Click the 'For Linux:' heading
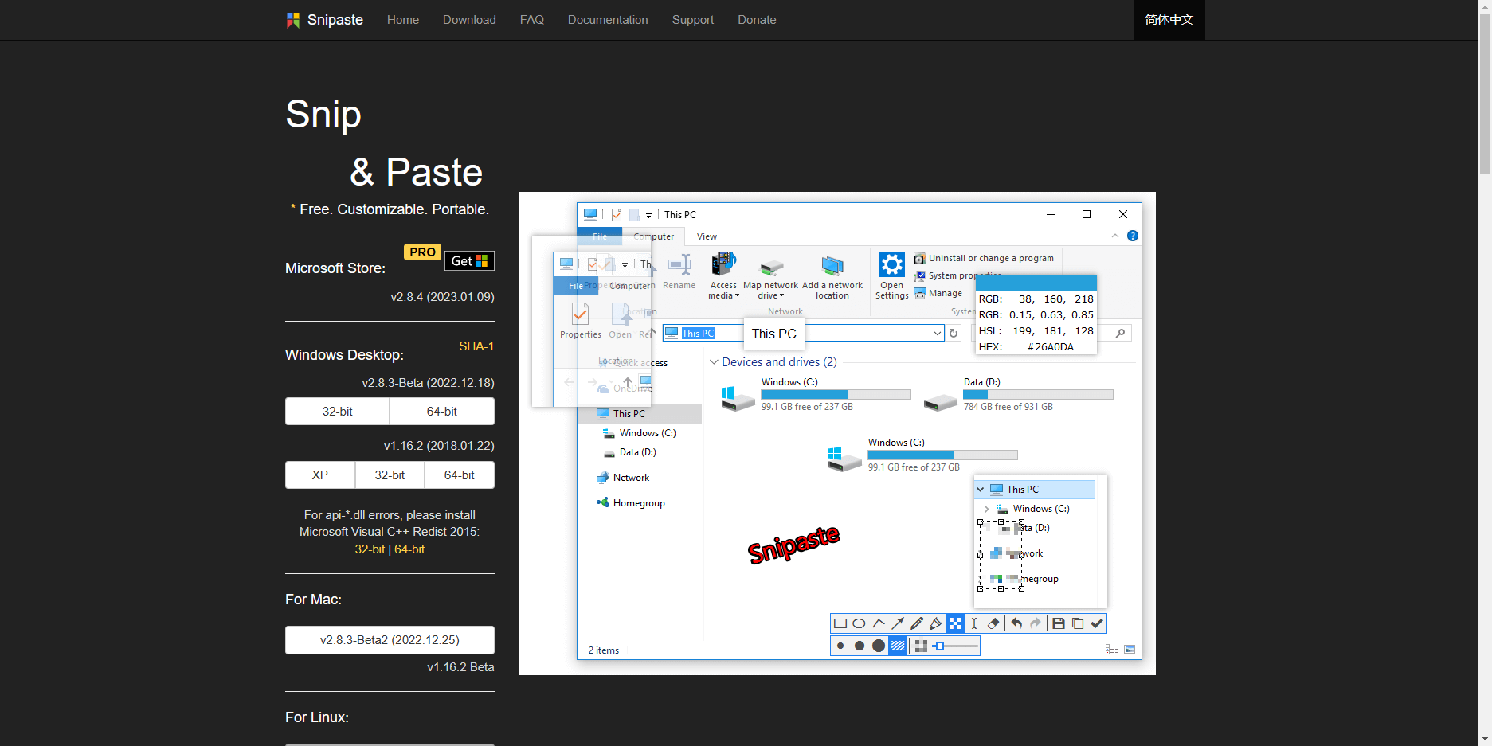 [x=317, y=717]
